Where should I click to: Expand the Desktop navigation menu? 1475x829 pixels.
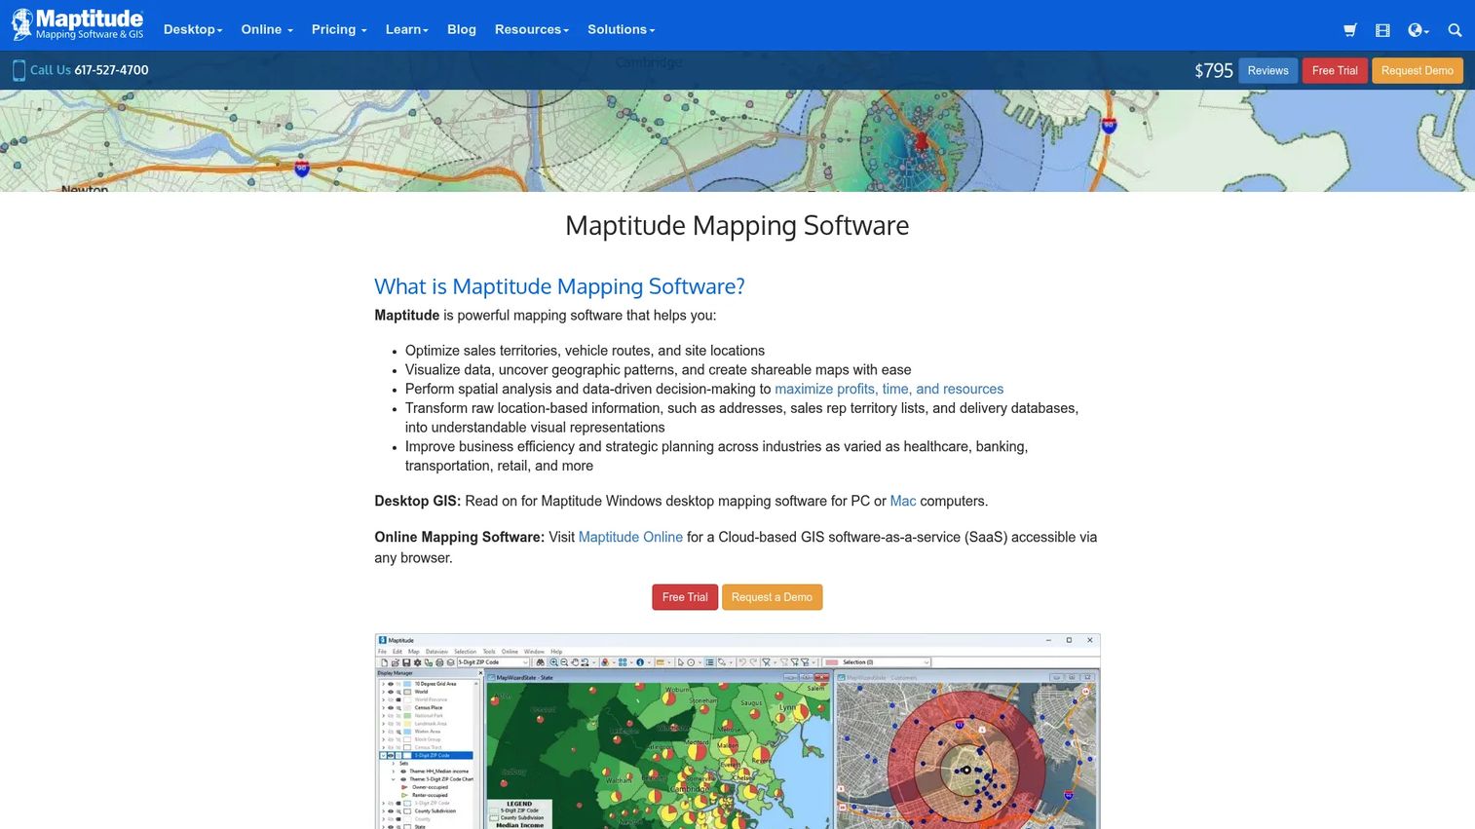tap(193, 29)
